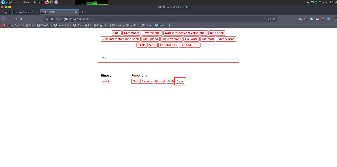Viewport: 337px width, 167px height.
Task: Open the page actions three-dot menu
Action: click(264, 19)
